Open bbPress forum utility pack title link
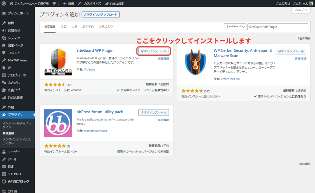The image size is (315, 193). coord(100,112)
